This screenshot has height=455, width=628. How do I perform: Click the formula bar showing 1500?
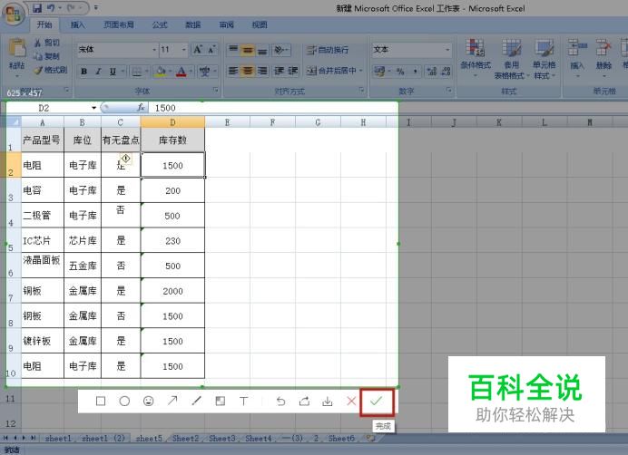[273, 108]
